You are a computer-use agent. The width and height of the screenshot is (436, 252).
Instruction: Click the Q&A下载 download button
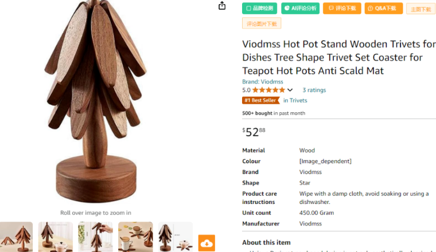click(383, 9)
